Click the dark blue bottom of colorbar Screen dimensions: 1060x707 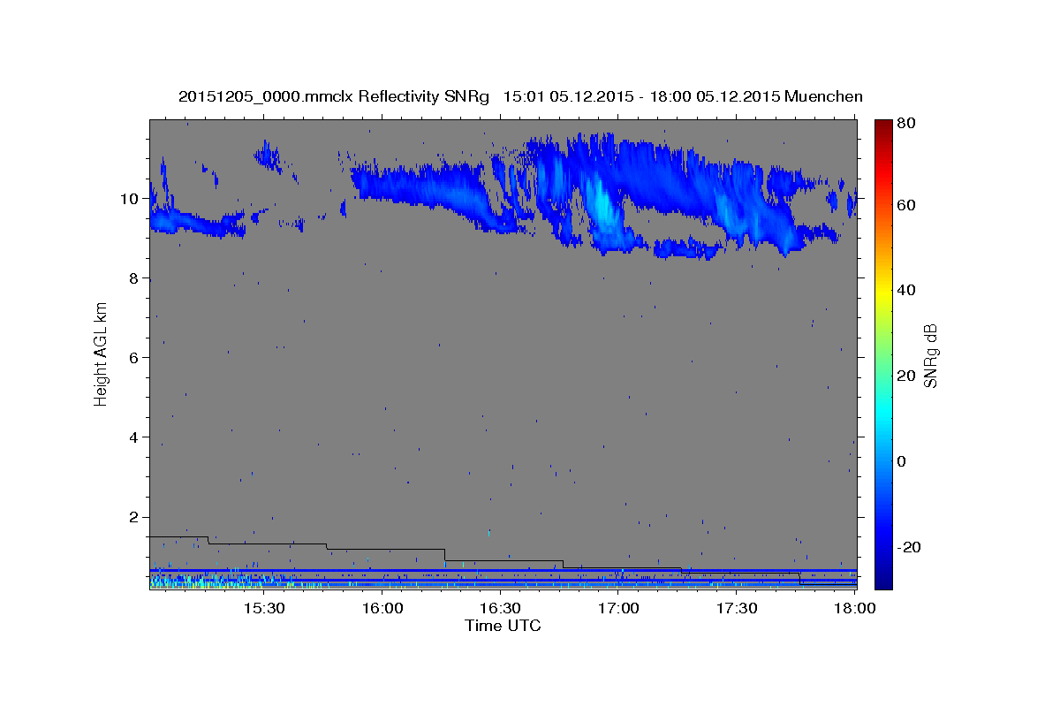[x=883, y=579]
